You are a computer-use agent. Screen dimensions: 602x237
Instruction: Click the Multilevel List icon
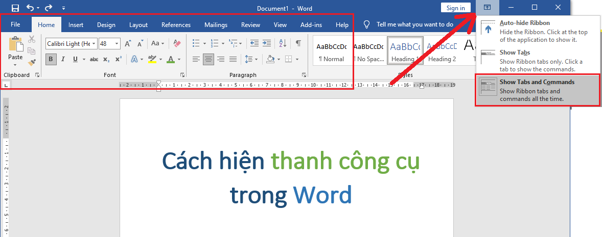pos(233,43)
